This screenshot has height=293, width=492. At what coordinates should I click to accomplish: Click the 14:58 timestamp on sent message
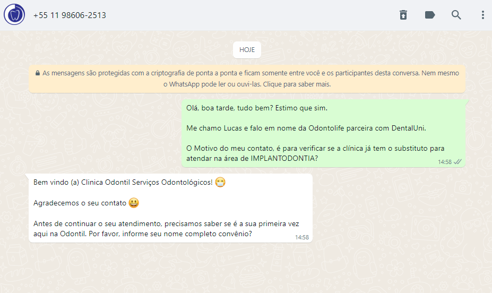(445, 162)
